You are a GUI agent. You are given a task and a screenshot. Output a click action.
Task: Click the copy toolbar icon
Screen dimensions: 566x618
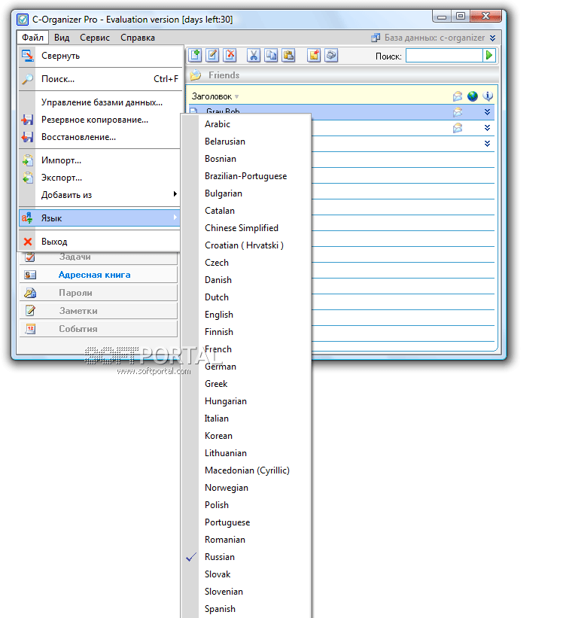271,56
